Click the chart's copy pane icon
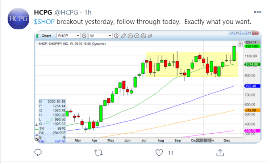 coord(240,44)
